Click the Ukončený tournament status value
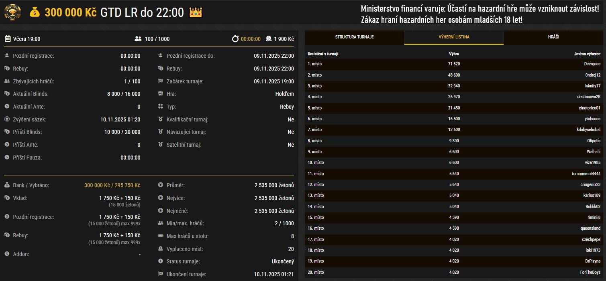The height and width of the screenshot is (281, 606). (283, 261)
